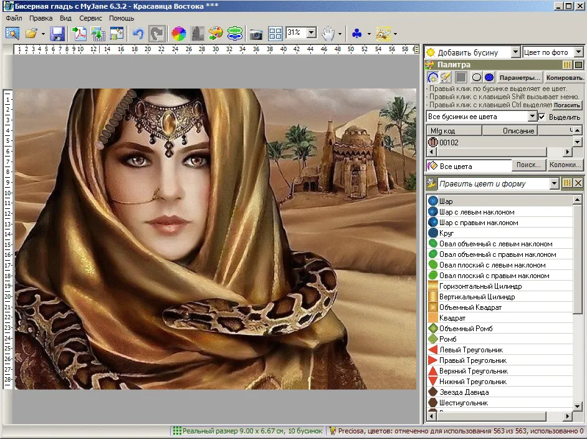
Task: Open a file with the folder icon
Action: click(31, 34)
